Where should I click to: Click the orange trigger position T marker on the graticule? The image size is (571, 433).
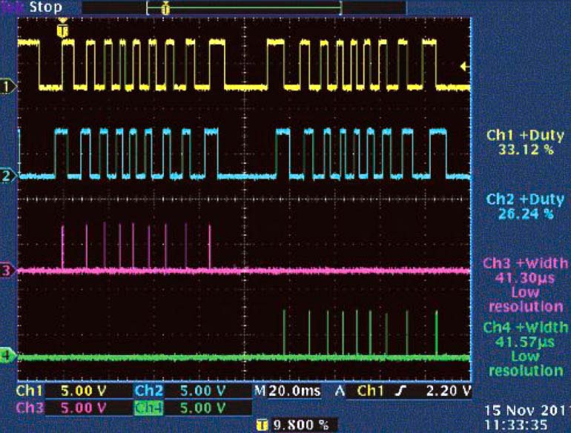(63, 30)
